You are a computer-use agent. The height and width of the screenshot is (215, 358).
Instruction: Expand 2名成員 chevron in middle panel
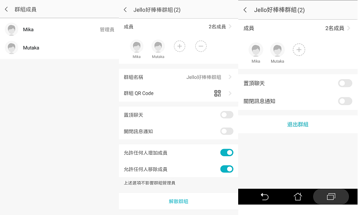(230, 27)
